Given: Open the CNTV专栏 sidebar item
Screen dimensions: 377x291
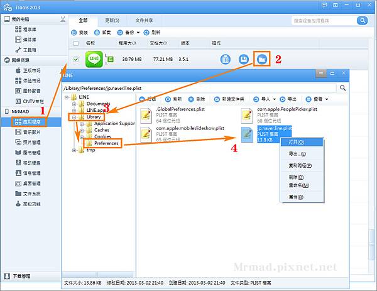Looking at the screenshot, I should click(30, 101).
